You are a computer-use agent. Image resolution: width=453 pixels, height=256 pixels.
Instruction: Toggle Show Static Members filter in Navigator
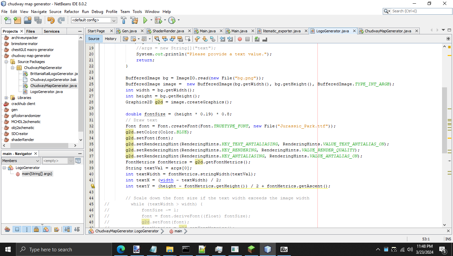(27, 229)
